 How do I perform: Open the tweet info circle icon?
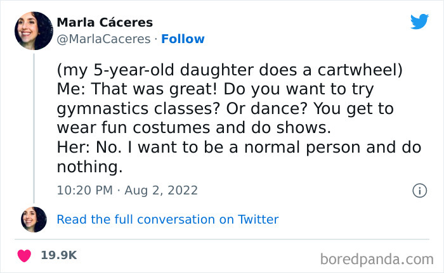(x=419, y=190)
